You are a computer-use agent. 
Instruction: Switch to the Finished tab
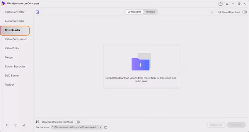click(x=150, y=12)
